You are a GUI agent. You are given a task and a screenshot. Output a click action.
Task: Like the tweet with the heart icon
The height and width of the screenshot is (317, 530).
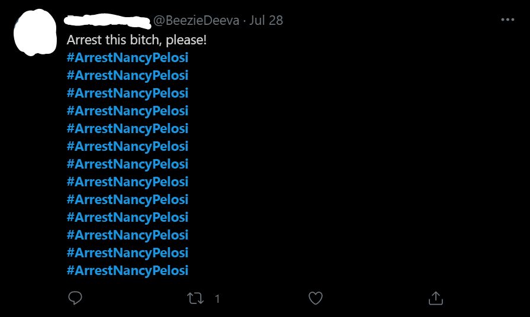tap(316, 299)
